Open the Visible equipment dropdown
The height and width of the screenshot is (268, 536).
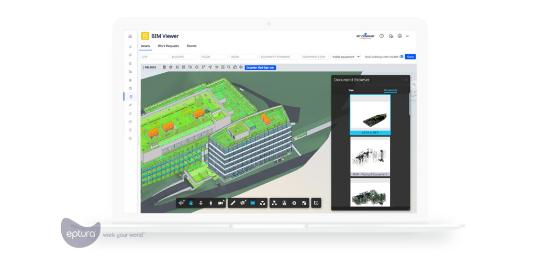[x=345, y=57]
